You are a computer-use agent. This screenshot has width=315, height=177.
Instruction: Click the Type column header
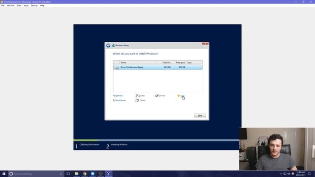tap(194, 62)
